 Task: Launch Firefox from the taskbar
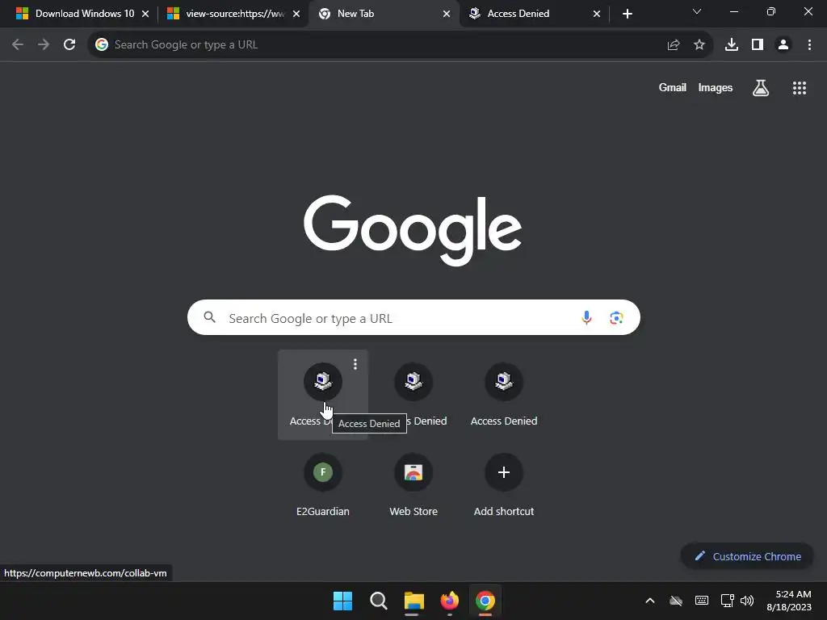click(x=449, y=601)
